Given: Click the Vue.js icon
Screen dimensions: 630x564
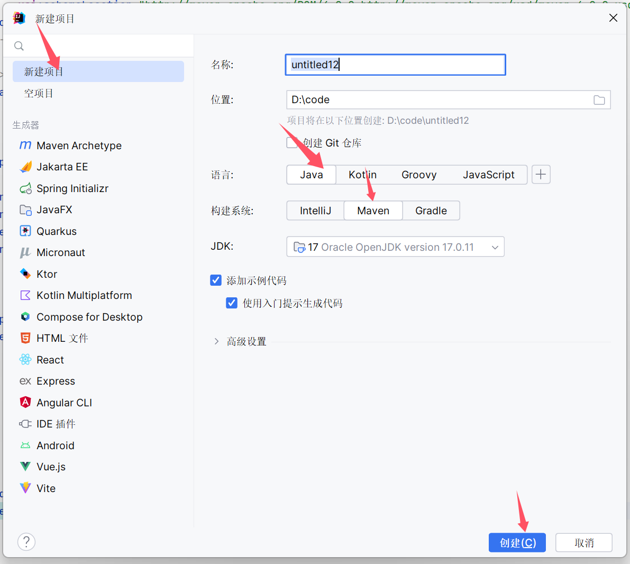Looking at the screenshot, I should 25,466.
